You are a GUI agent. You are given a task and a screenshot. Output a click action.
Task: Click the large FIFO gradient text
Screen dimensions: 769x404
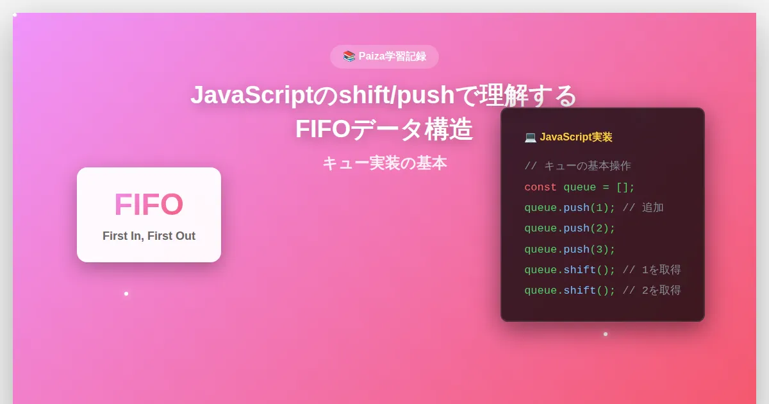click(x=149, y=205)
